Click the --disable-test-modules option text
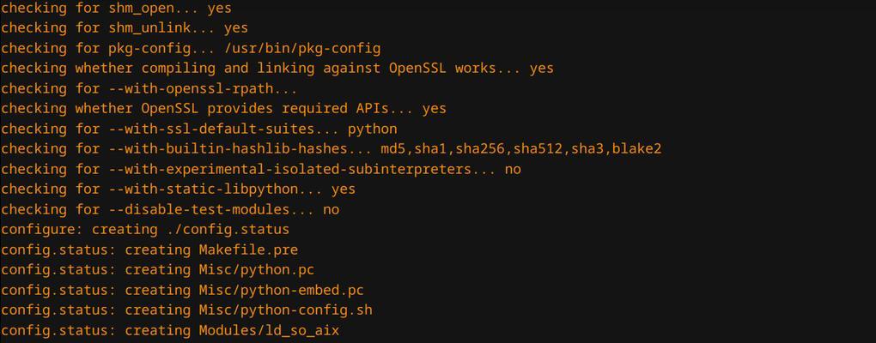Image resolution: width=876 pixels, height=343 pixels. coord(199,210)
